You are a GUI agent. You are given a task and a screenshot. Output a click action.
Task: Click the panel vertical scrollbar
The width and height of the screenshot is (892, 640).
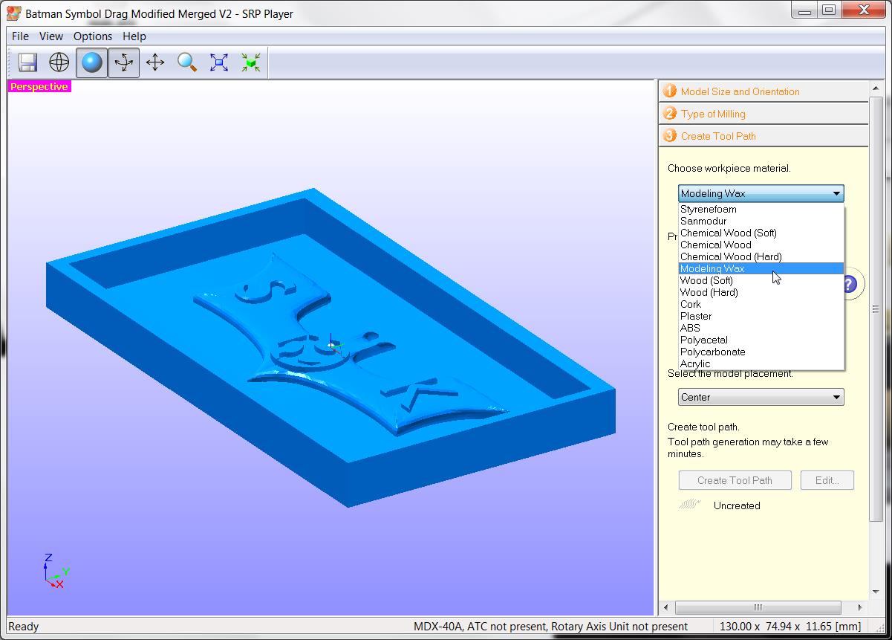[x=875, y=309]
